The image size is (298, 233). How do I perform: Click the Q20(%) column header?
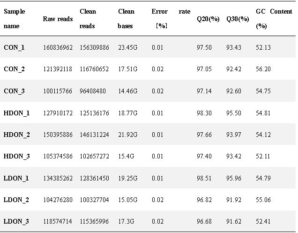click(x=207, y=19)
